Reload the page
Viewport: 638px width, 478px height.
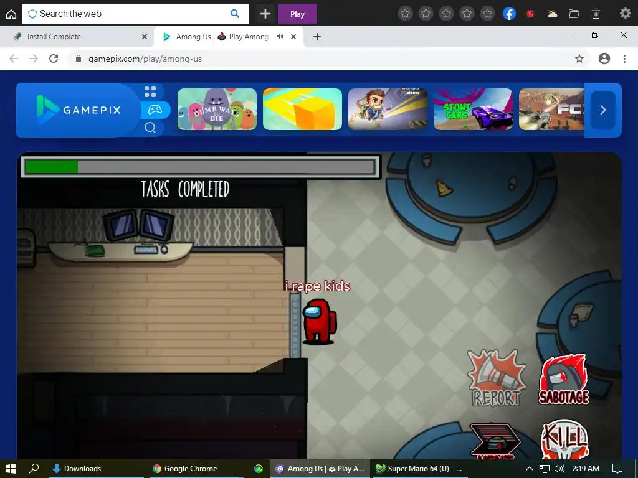pos(54,59)
